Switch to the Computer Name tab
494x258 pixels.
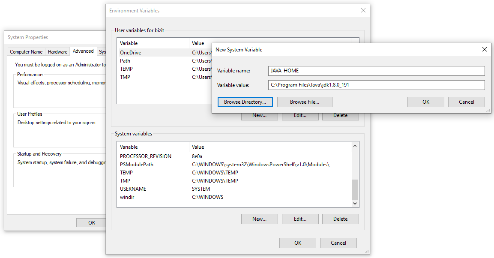click(26, 52)
